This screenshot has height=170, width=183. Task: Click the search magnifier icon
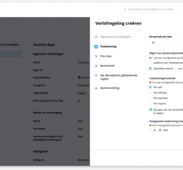[125, 9]
